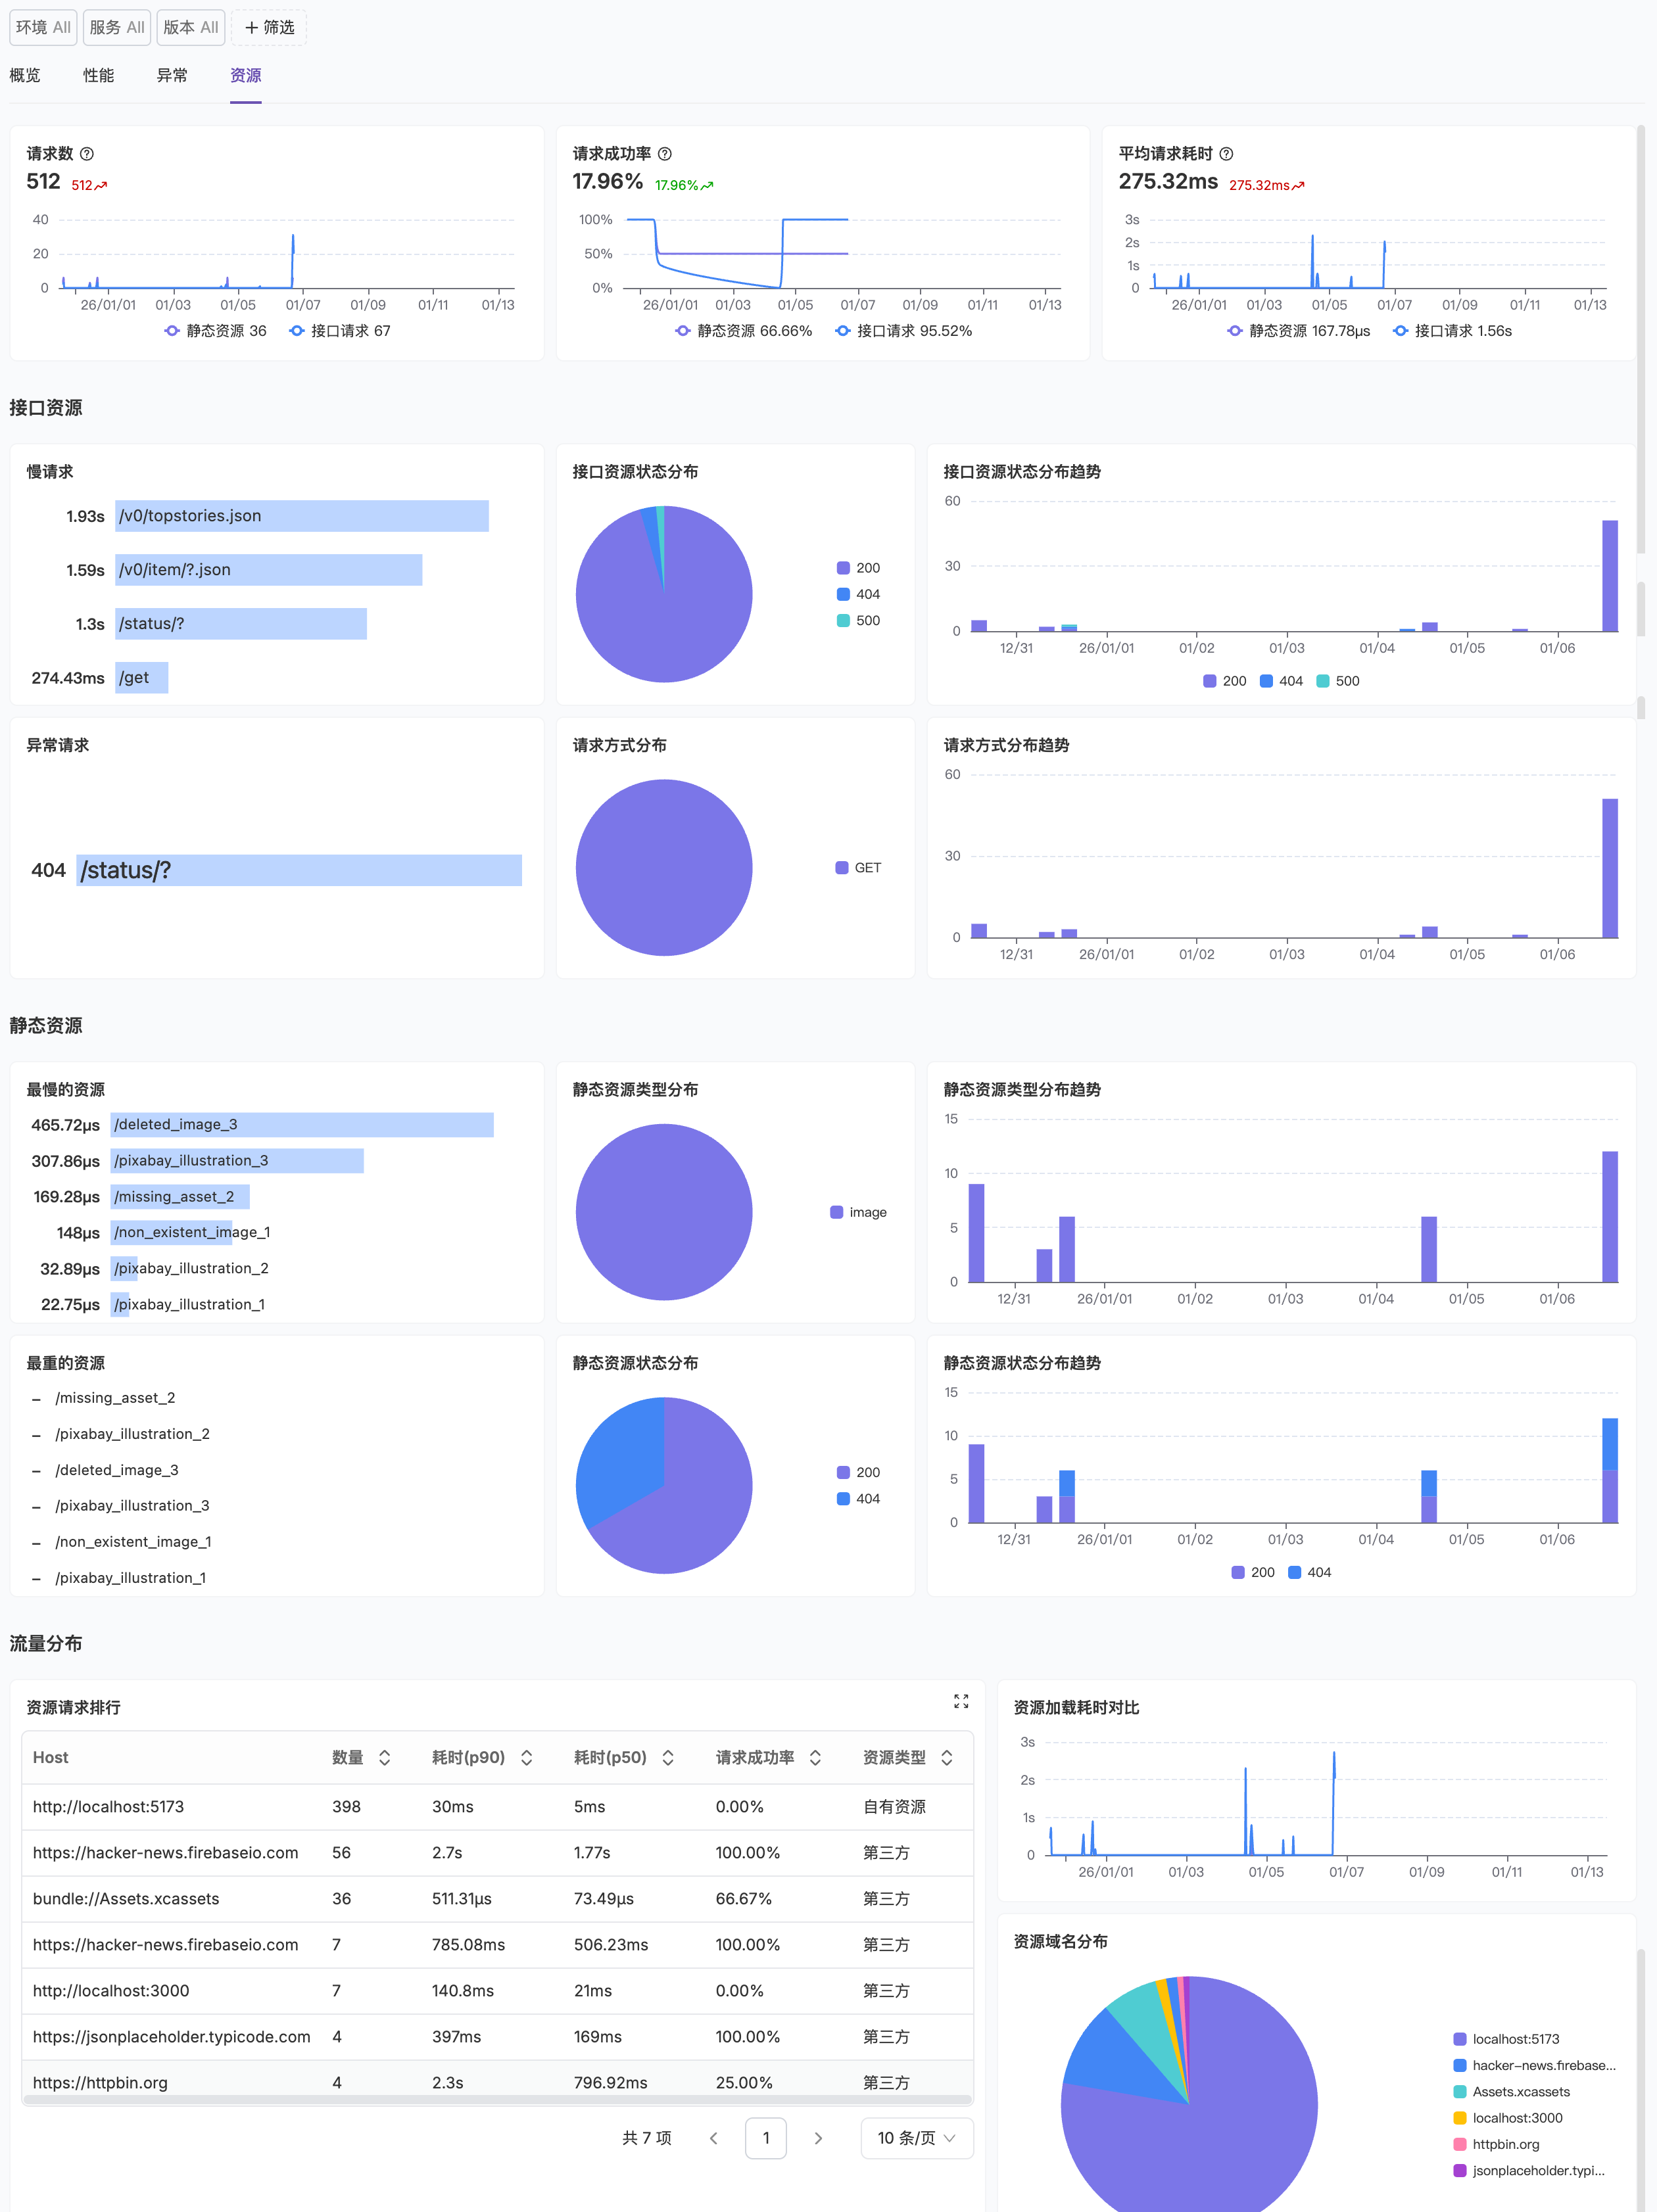The image size is (1657, 2212).
Task: Switch to the 异常 tab
Action: [x=172, y=76]
